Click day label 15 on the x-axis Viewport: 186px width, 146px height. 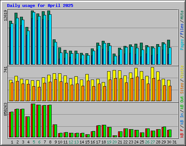87,142
